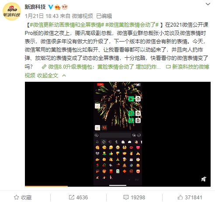This screenshot has height=202, width=215.
Task: Unmute the video with the speaker icon
Action: pyautogui.click(x=204, y=179)
